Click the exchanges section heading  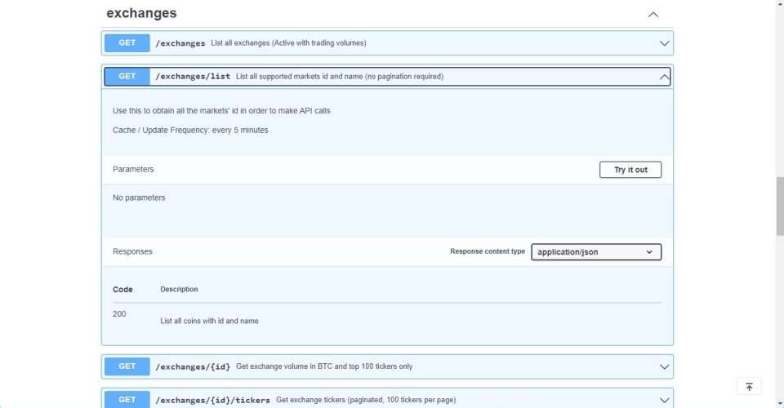pyautogui.click(x=141, y=13)
